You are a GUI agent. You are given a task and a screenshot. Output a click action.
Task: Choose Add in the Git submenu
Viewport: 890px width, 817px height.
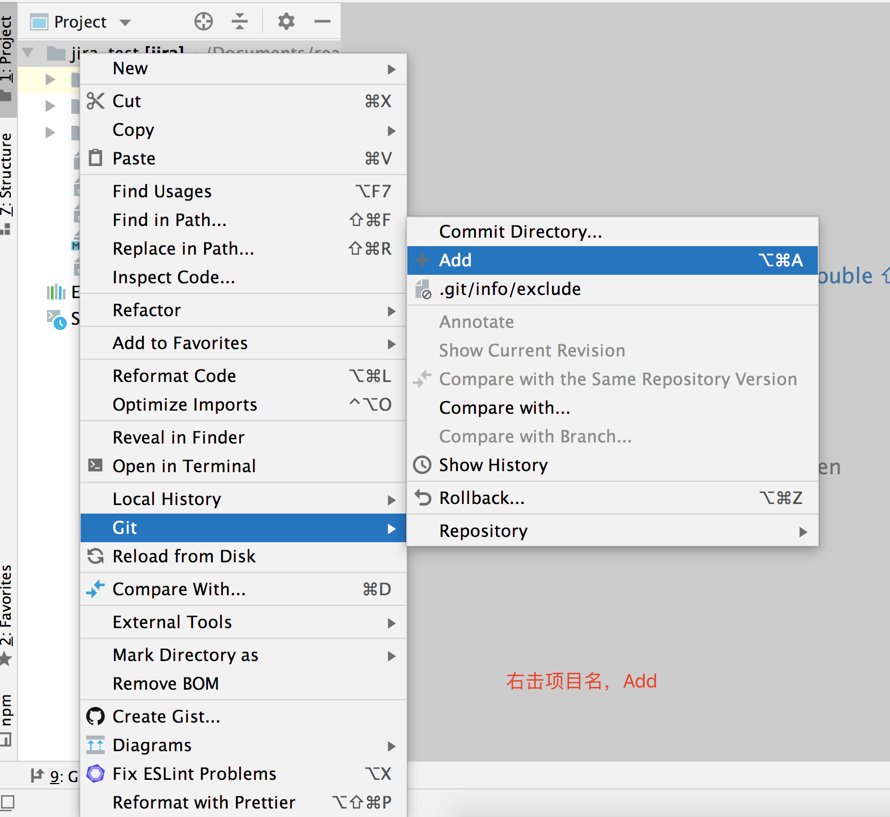613,260
